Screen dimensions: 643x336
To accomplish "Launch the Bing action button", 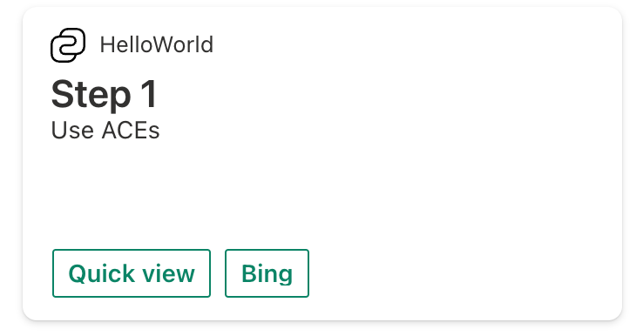I will pyautogui.click(x=267, y=273).
